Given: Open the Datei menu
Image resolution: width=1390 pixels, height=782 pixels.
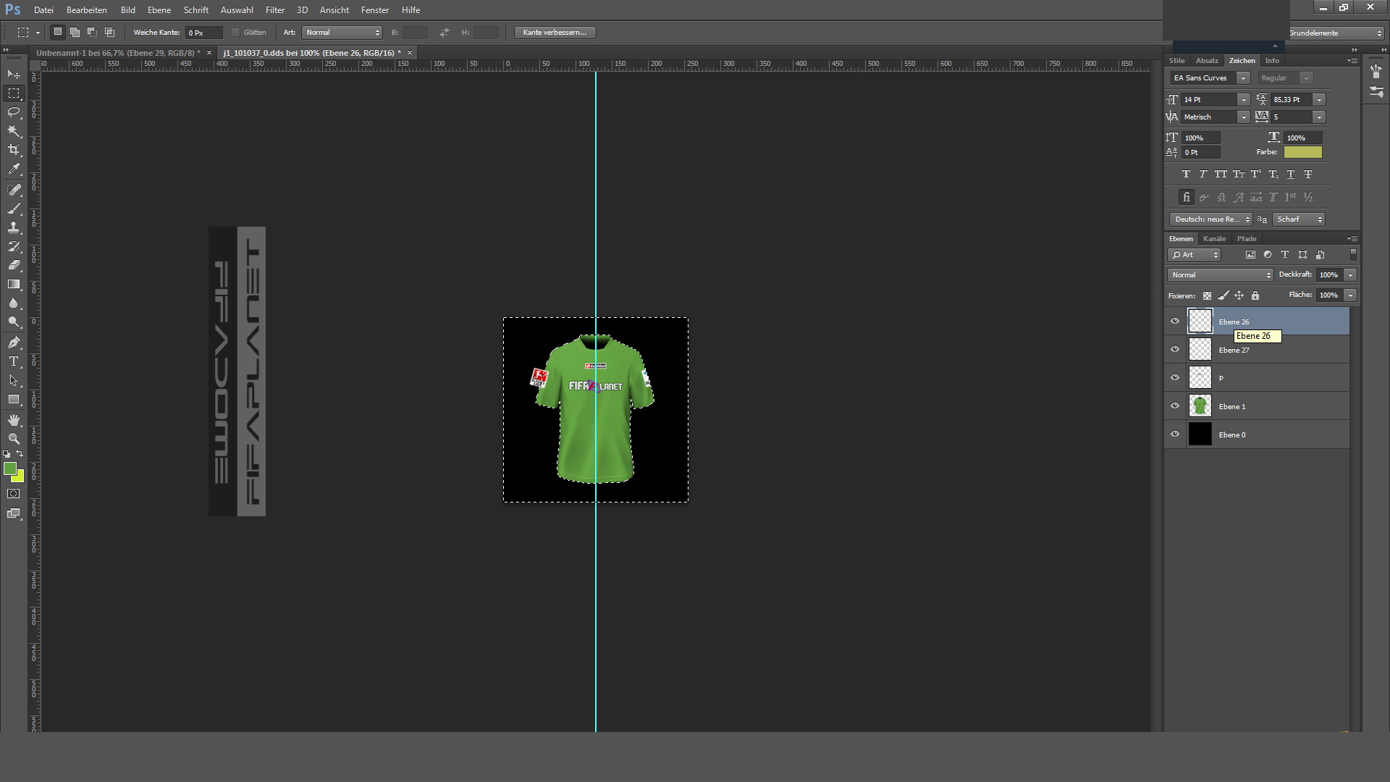Looking at the screenshot, I should point(43,10).
